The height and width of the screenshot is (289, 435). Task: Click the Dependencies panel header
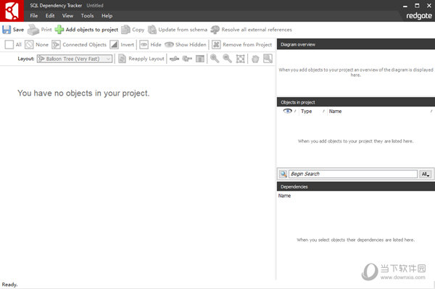356,187
